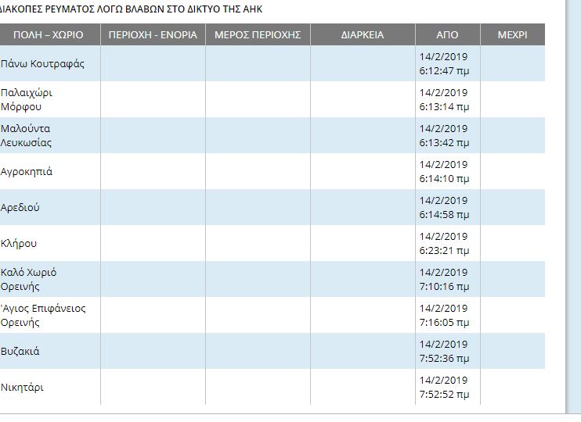Click the Αγροκηπιά village cell
Screen dimensions: 581x422
pos(27,171)
